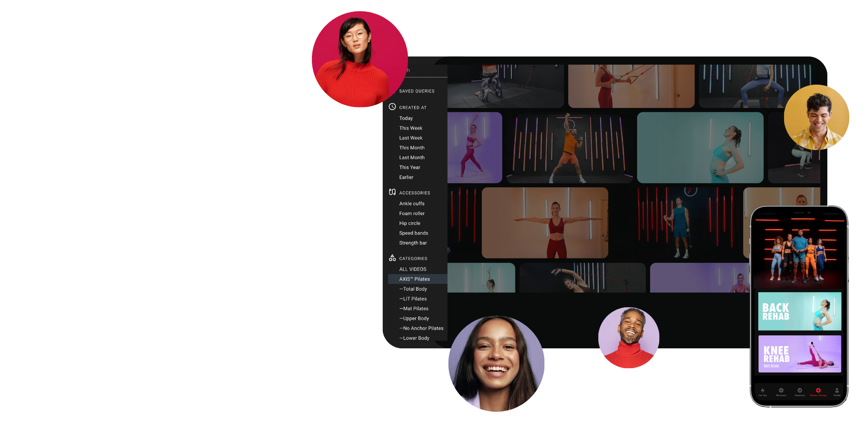Open the Profile person icon
This screenshot has height=423, width=864.
tap(837, 391)
